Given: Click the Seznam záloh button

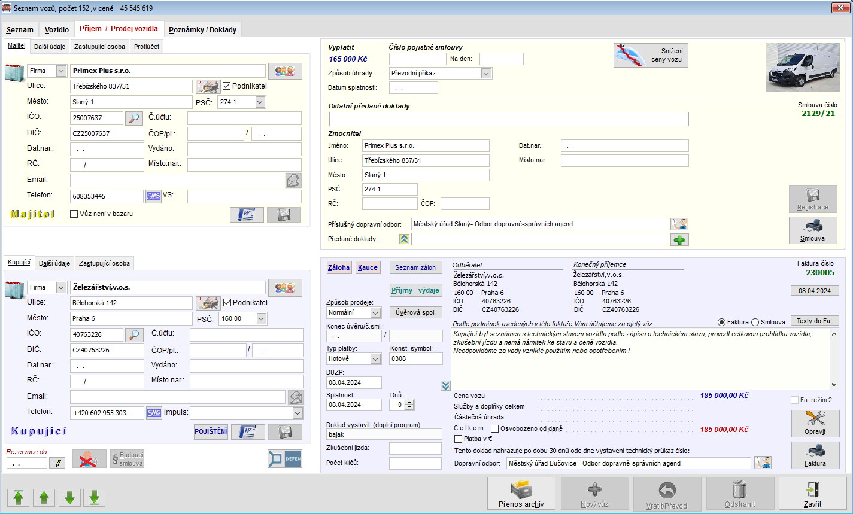Looking at the screenshot, I should (415, 267).
